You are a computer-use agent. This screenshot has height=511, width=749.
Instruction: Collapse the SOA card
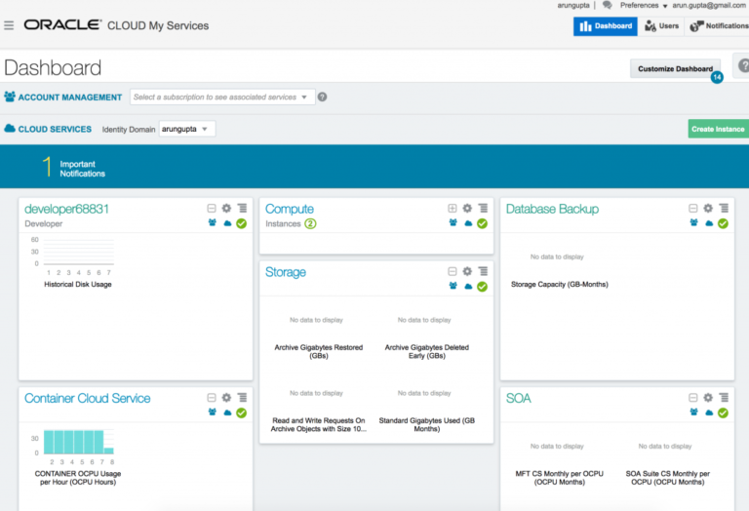[693, 397]
